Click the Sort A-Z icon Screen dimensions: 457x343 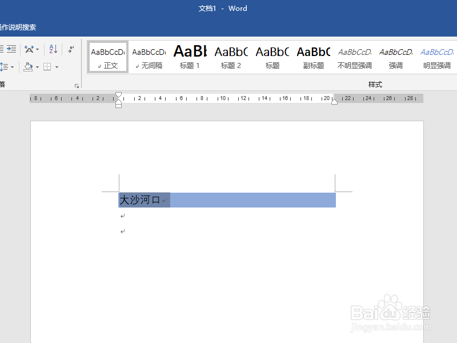point(53,49)
